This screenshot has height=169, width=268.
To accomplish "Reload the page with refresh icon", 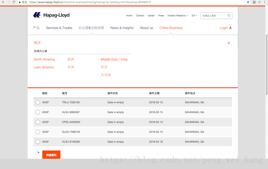I will (14, 2).
